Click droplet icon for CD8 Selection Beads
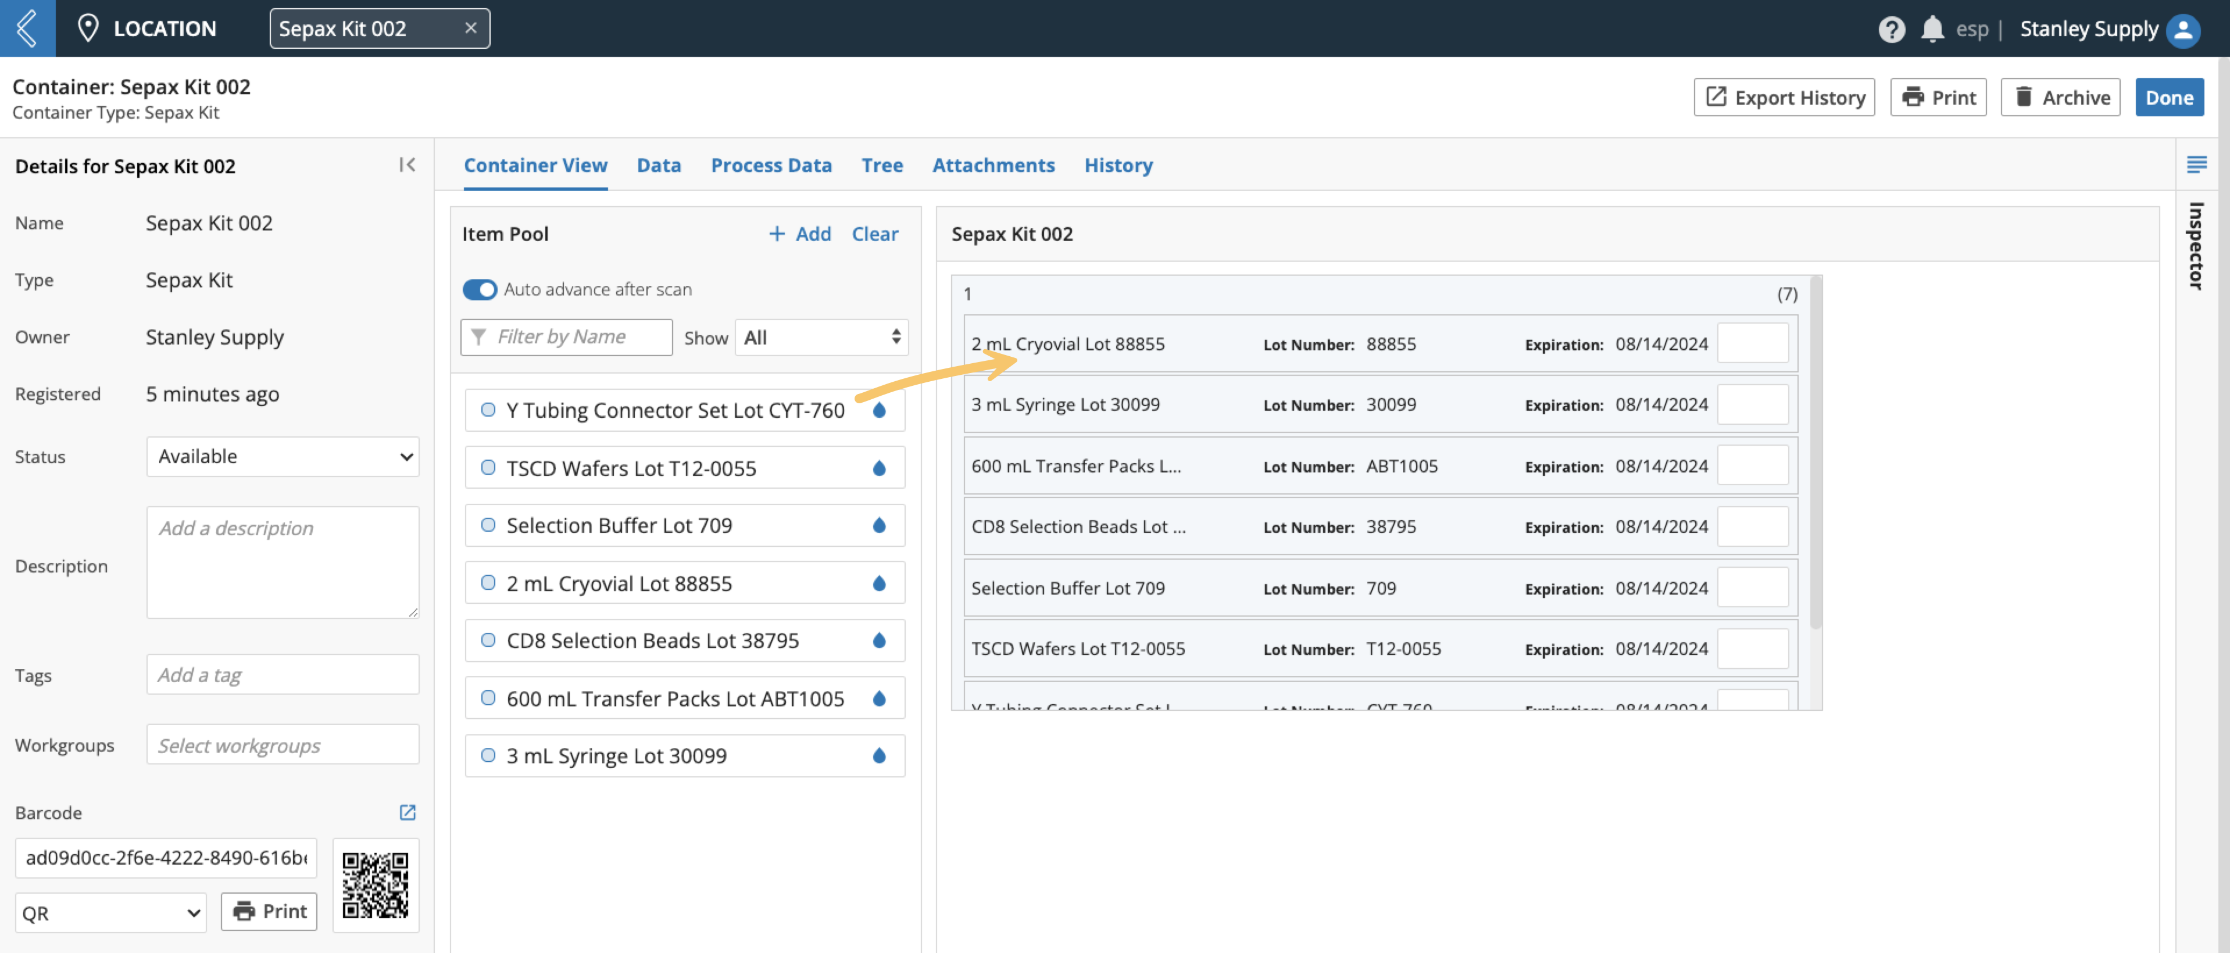This screenshot has height=953, width=2230. tap(878, 640)
